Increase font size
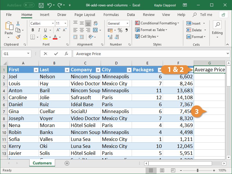The width and height of the screenshot is (232, 174). [x=58, y=30]
